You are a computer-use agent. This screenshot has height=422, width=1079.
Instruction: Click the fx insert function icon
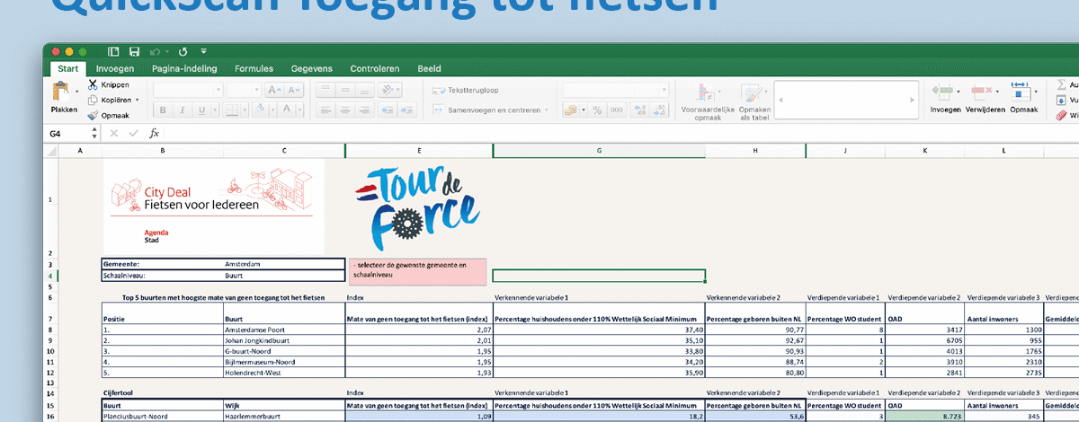point(154,133)
